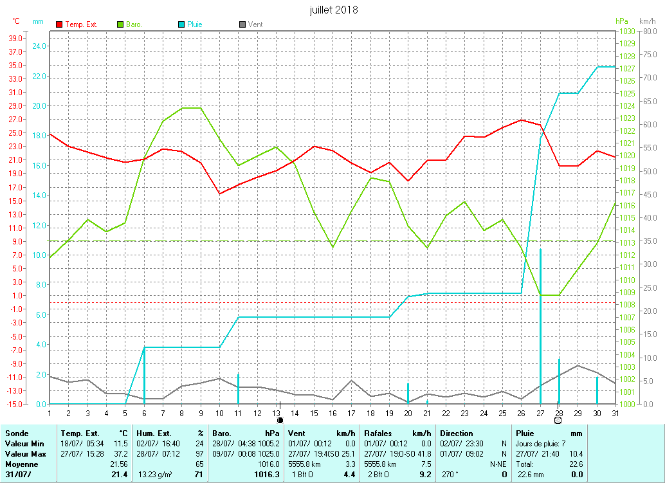This screenshot has height=483, width=665.
Task: Click the current barometer value 1016.3
Action: [267, 475]
